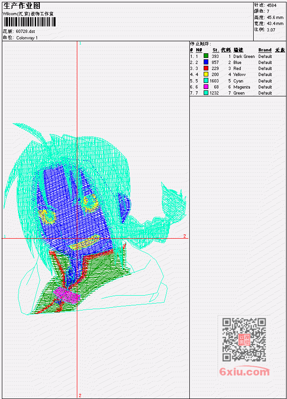Image resolution: width=287 pixels, height=399 pixels.
Task: Select the width value 43.4 mm
Action: coord(275,24)
